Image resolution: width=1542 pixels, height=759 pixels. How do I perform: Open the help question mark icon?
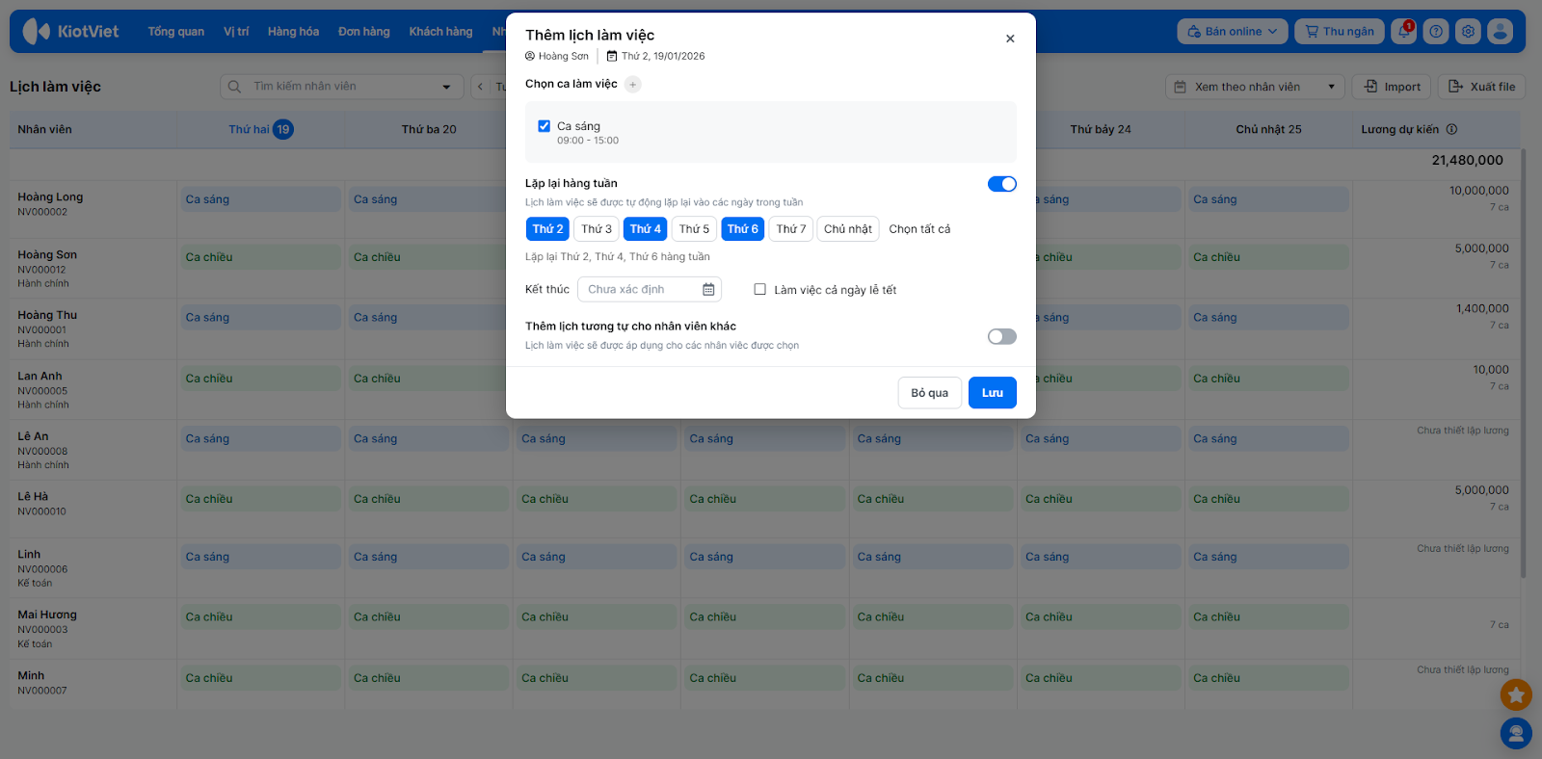(1436, 32)
